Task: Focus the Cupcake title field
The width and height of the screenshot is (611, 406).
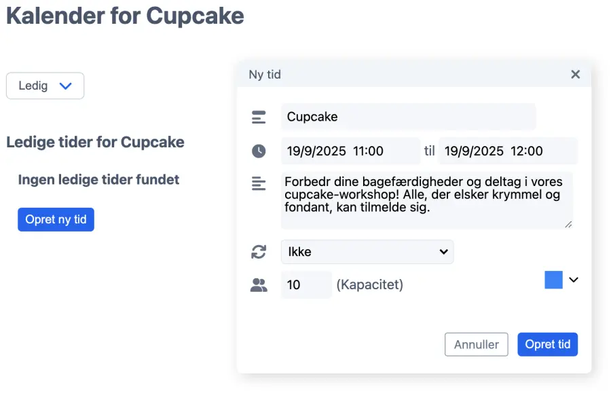Action: click(407, 117)
